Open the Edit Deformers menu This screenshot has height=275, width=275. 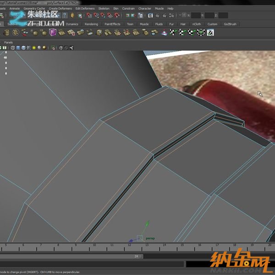click(85, 8)
